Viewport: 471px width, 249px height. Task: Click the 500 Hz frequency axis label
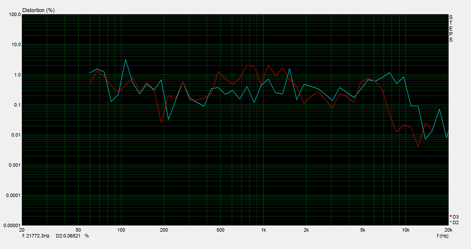pyautogui.click(x=220, y=230)
